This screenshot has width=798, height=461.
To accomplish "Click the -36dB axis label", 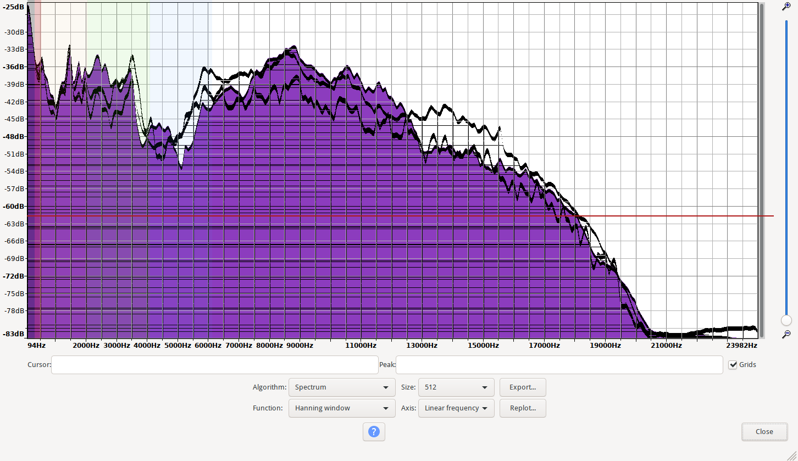I will (x=14, y=67).
